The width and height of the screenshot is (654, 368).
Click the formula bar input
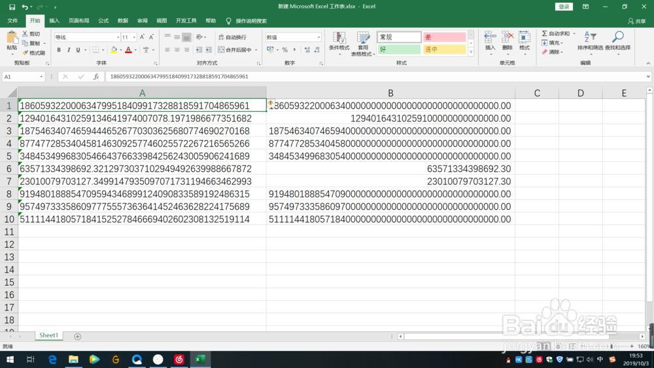(375, 76)
